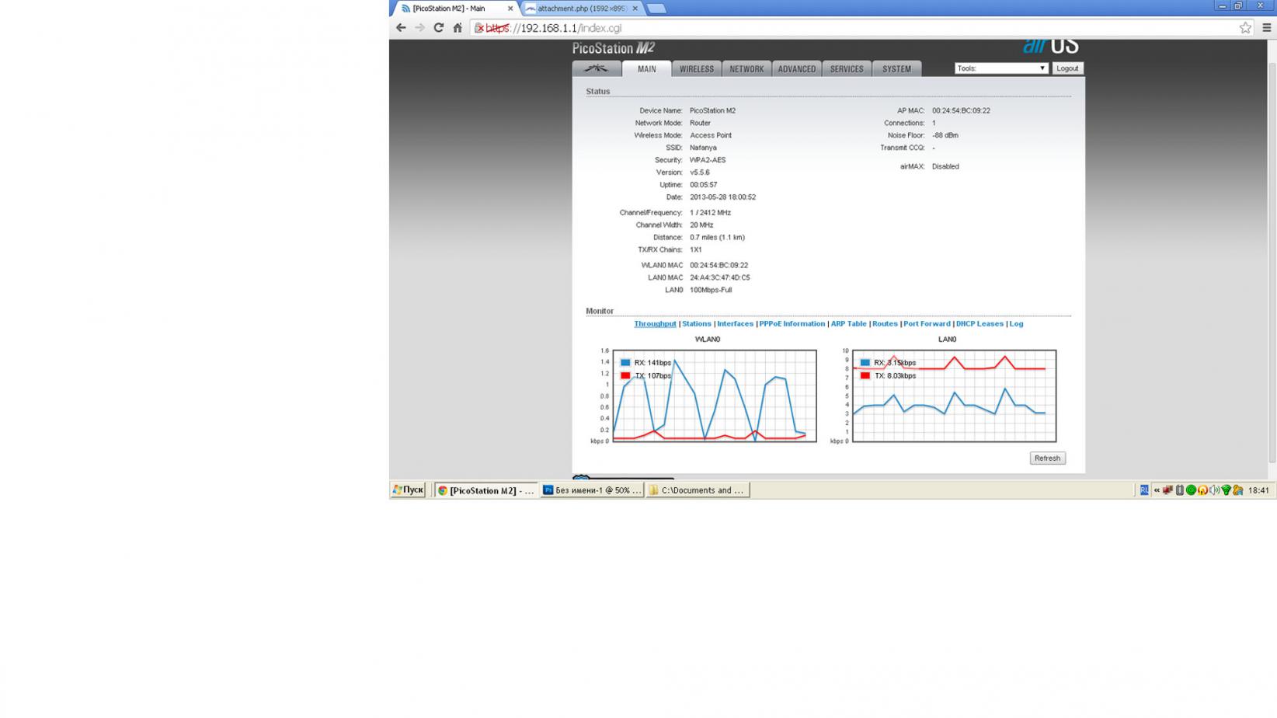Open the NETWORK tab

[x=746, y=68]
